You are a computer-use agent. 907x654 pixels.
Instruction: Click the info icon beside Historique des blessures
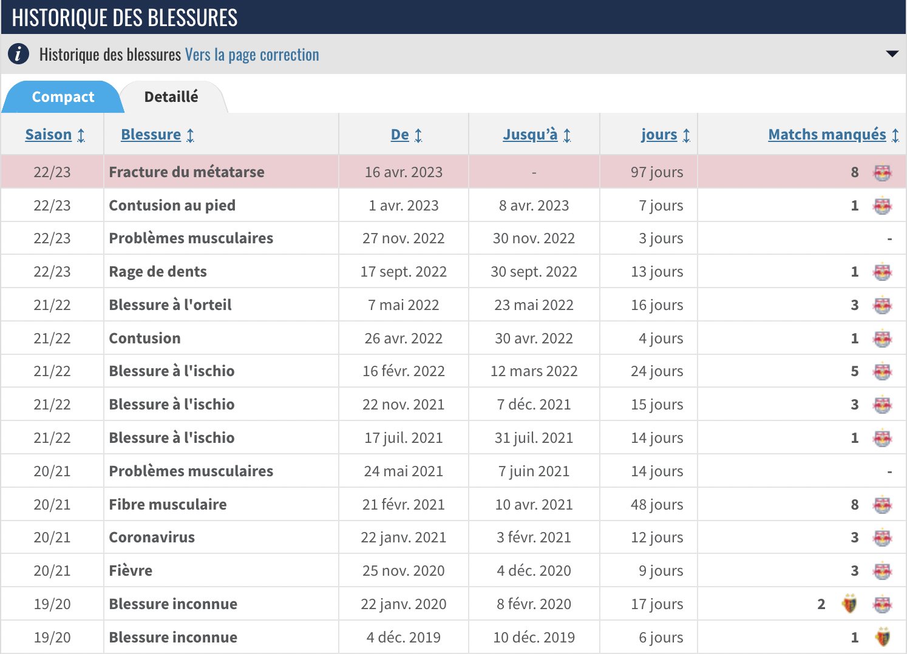pyautogui.click(x=18, y=54)
